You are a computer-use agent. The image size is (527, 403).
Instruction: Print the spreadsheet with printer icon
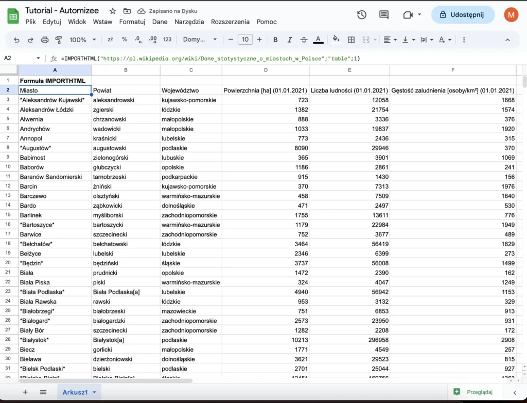(x=45, y=40)
